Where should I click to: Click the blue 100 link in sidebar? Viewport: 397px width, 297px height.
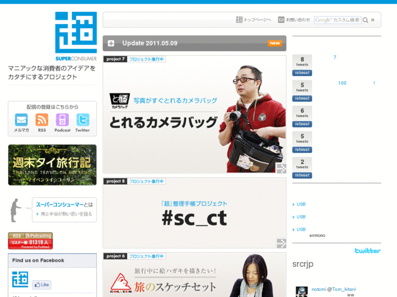point(342,83)
